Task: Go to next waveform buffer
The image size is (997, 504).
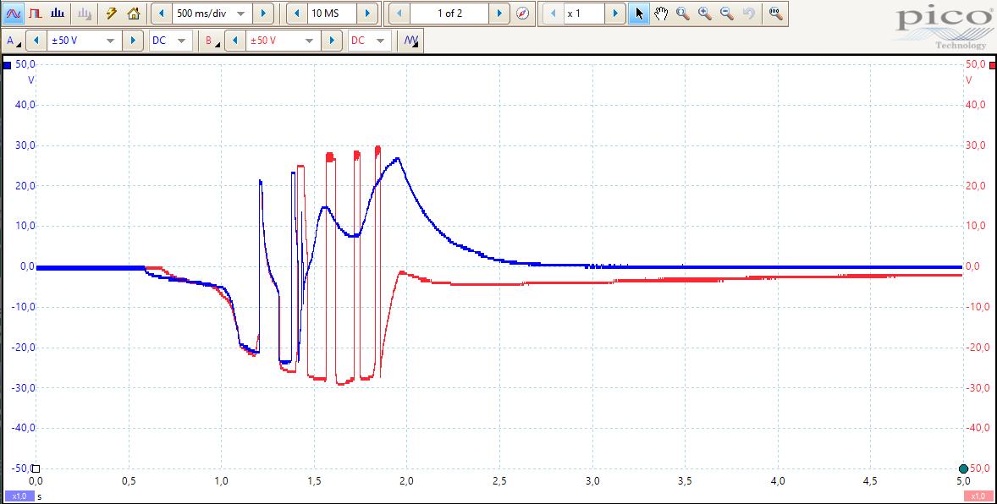Action: (x=500, y=13)
